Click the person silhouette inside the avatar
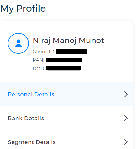 point(18,43)
